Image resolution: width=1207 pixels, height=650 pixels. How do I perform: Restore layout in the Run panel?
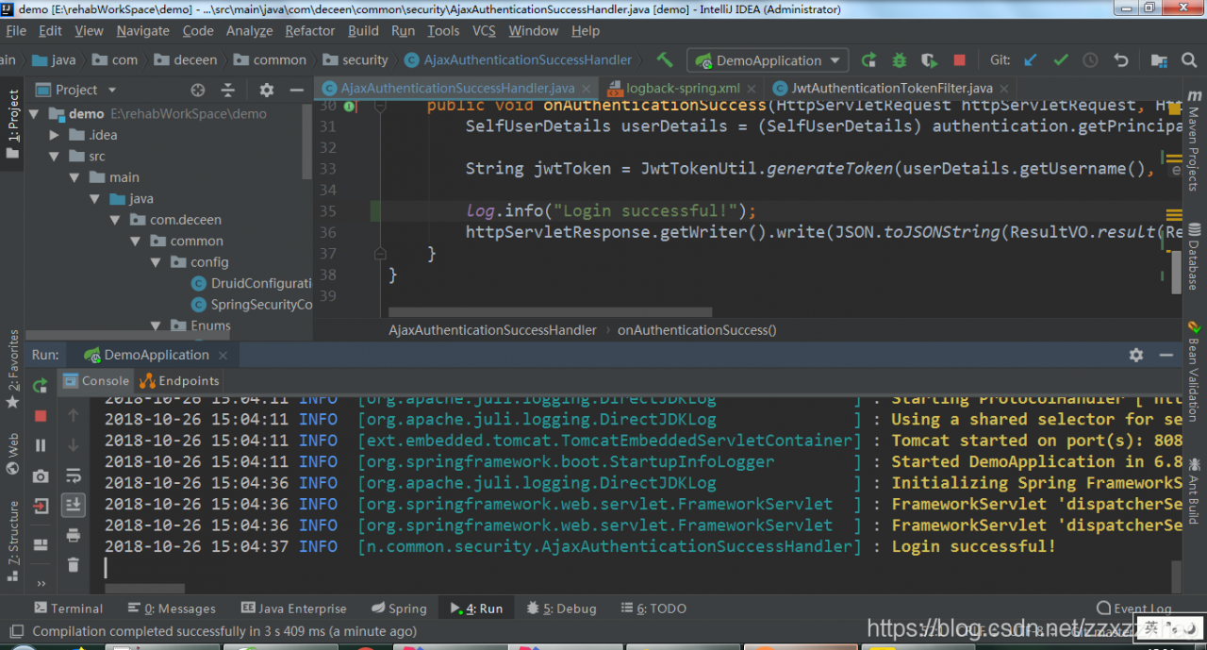[x=41, y=544]
